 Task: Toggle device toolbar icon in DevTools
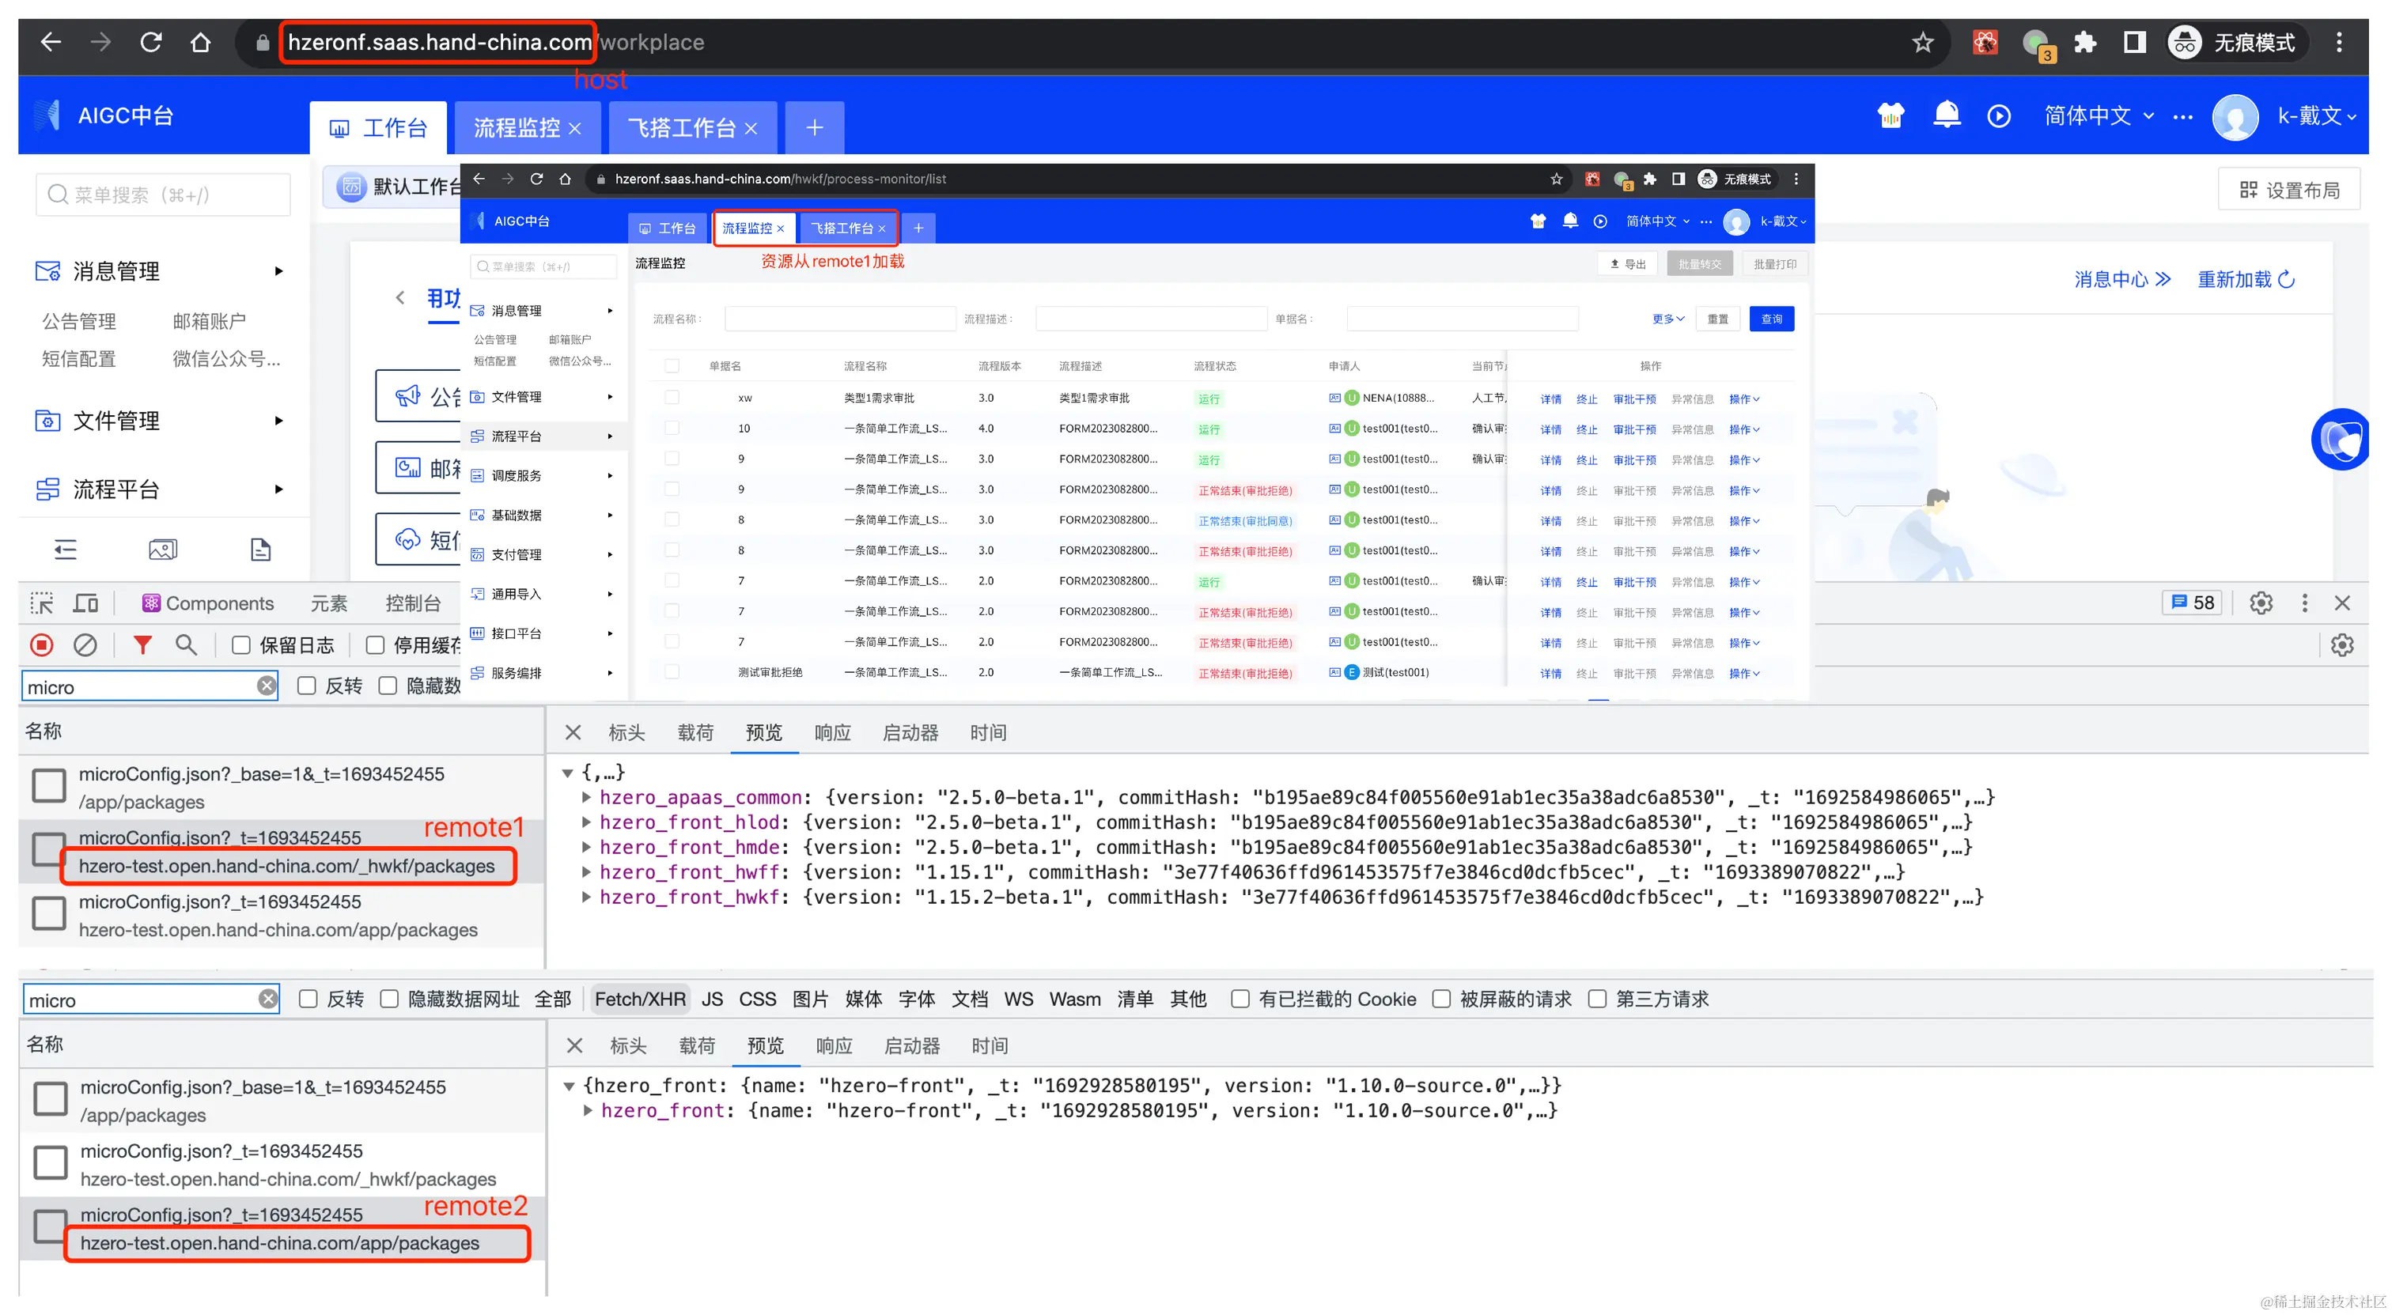tap(86, 603)
